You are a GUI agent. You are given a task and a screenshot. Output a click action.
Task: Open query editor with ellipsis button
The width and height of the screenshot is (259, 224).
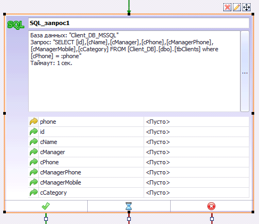[x=245, y=71]
